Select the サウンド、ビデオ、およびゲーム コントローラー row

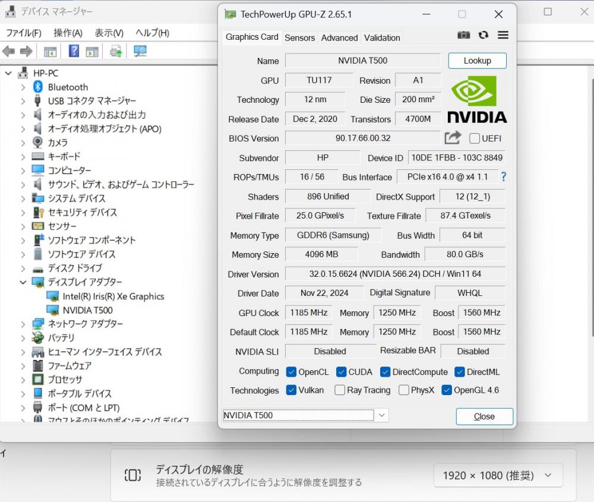click(121, 185)
